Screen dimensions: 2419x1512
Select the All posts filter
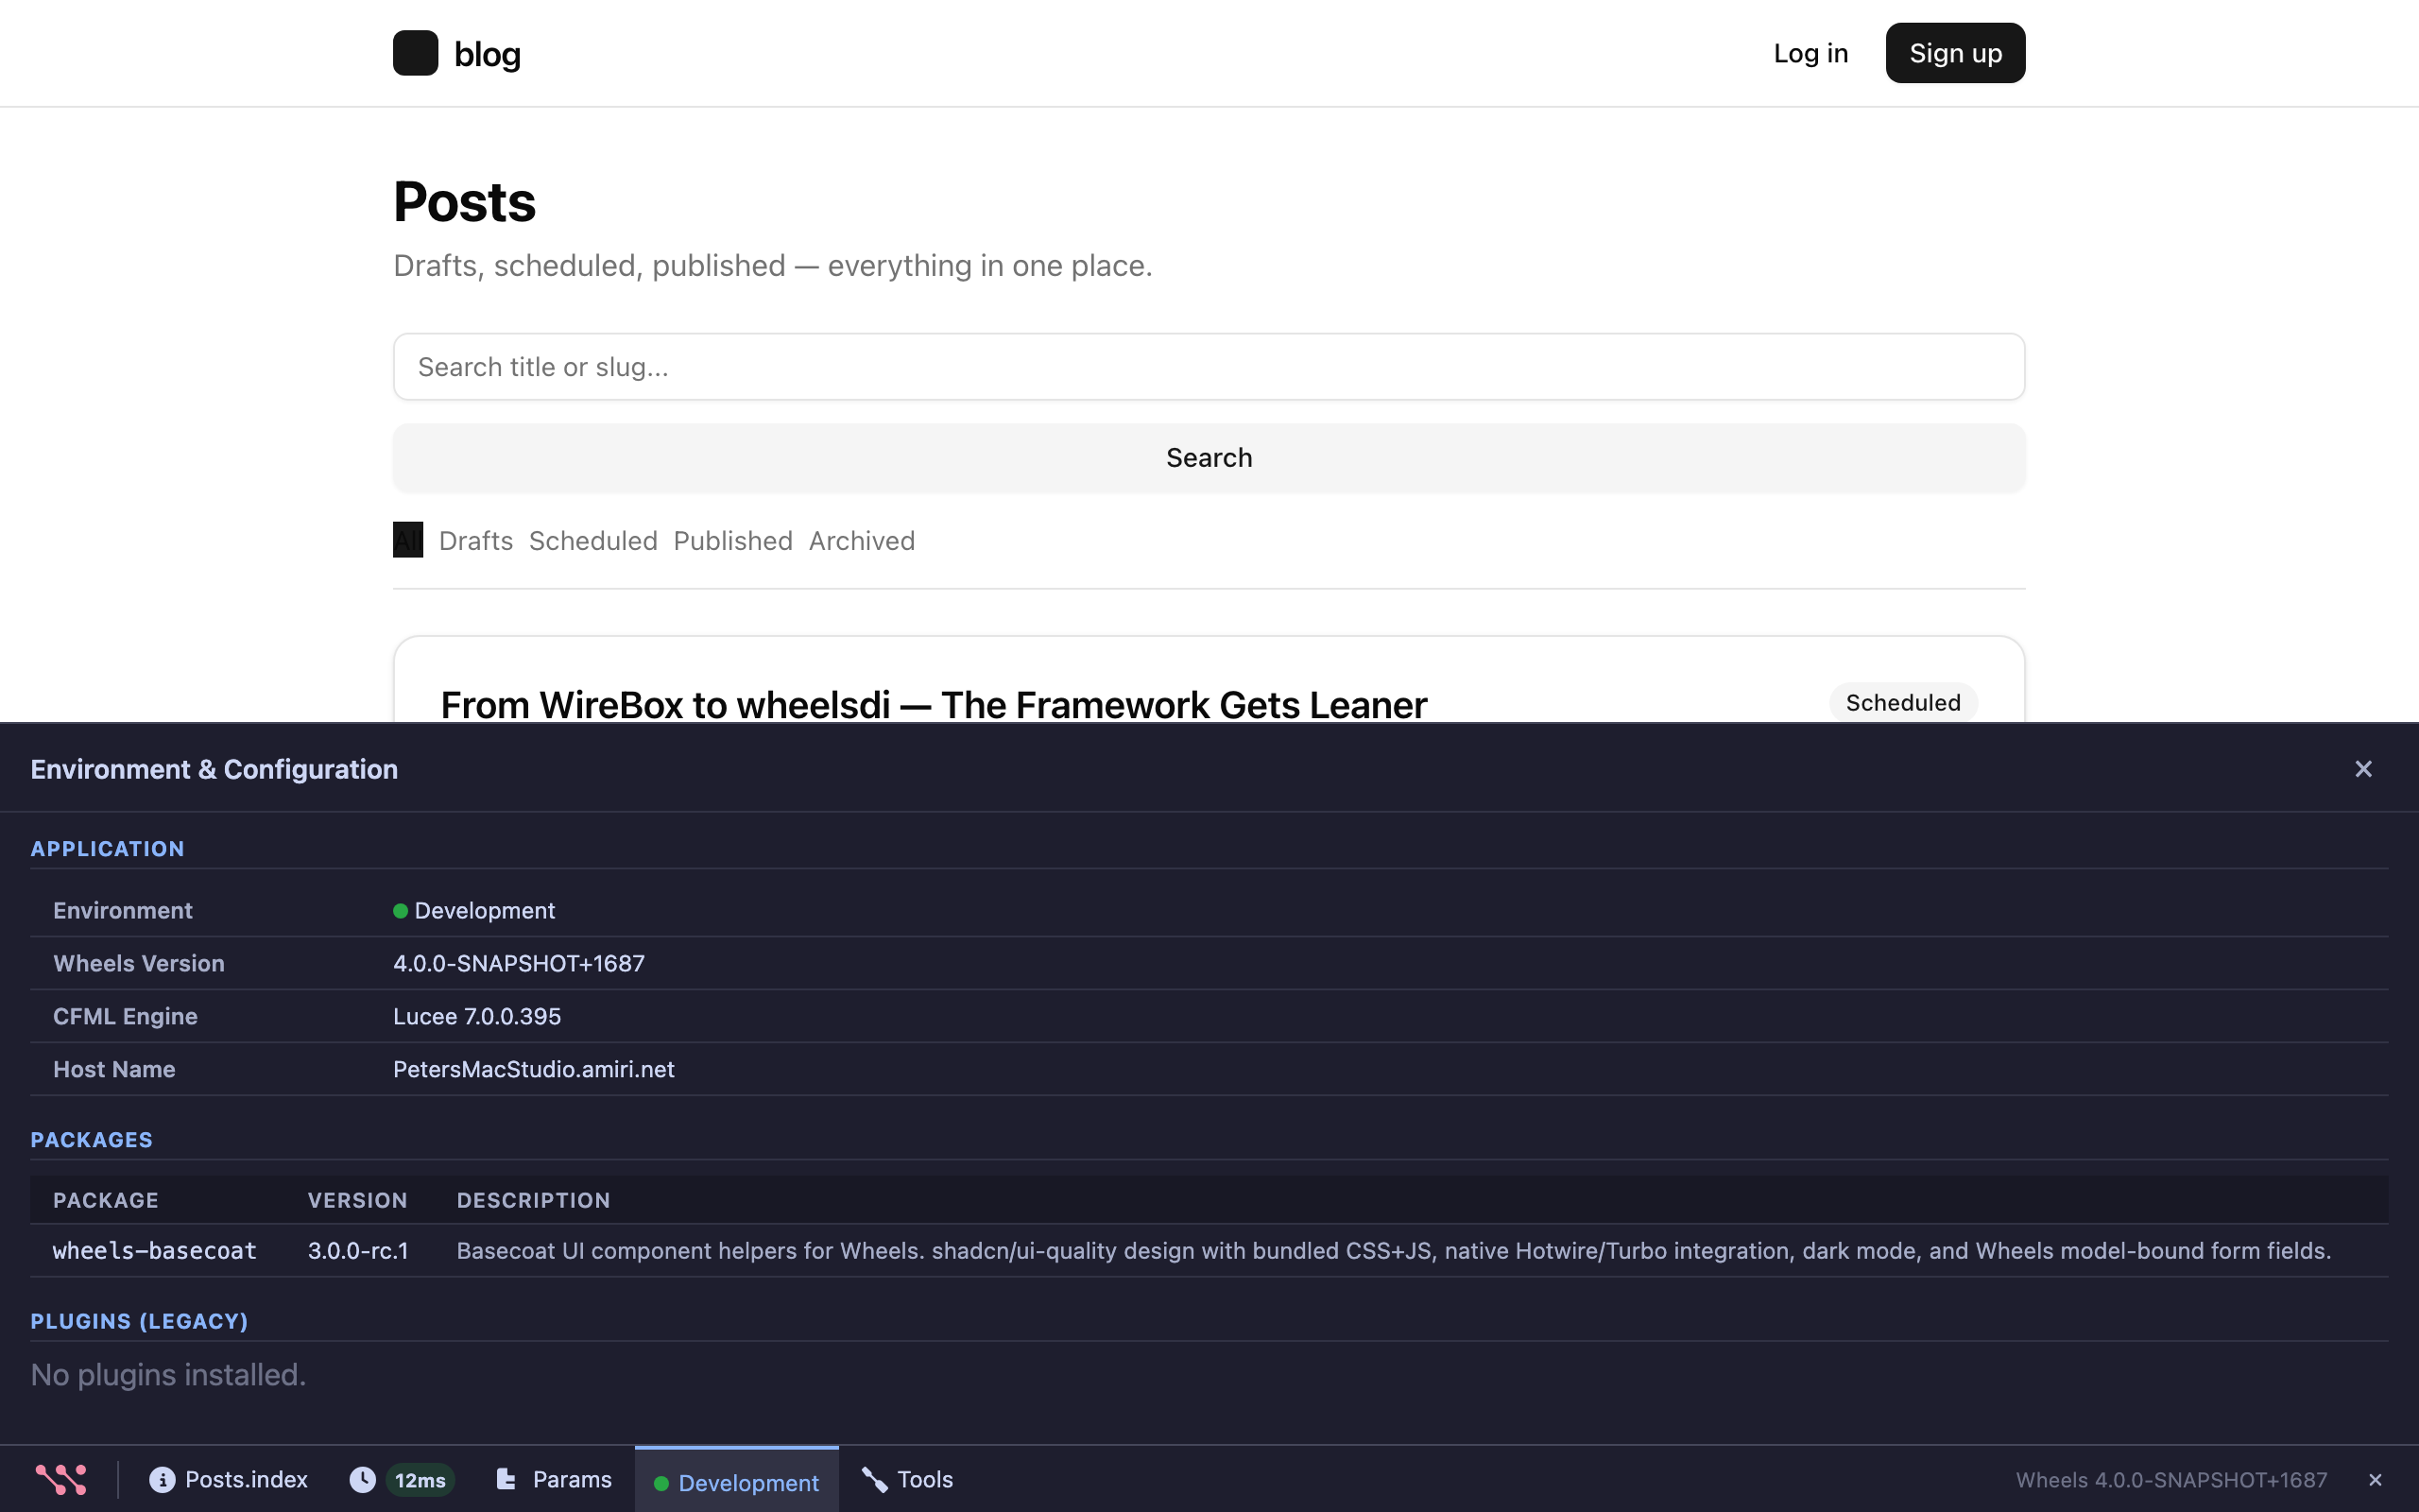coord(408,540)
